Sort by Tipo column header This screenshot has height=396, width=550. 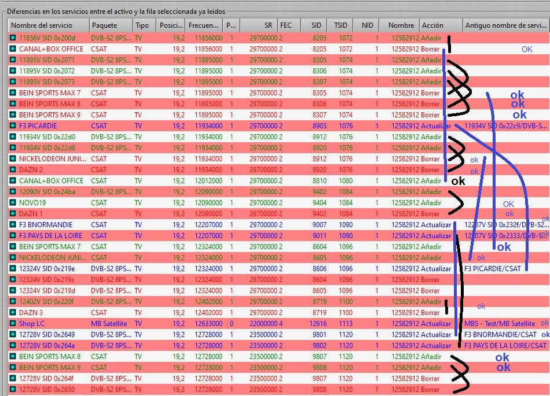145,25
